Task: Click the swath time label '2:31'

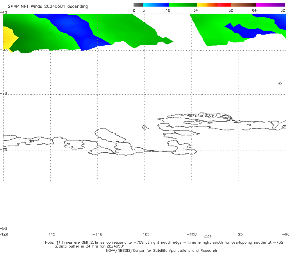Action: 207,236
